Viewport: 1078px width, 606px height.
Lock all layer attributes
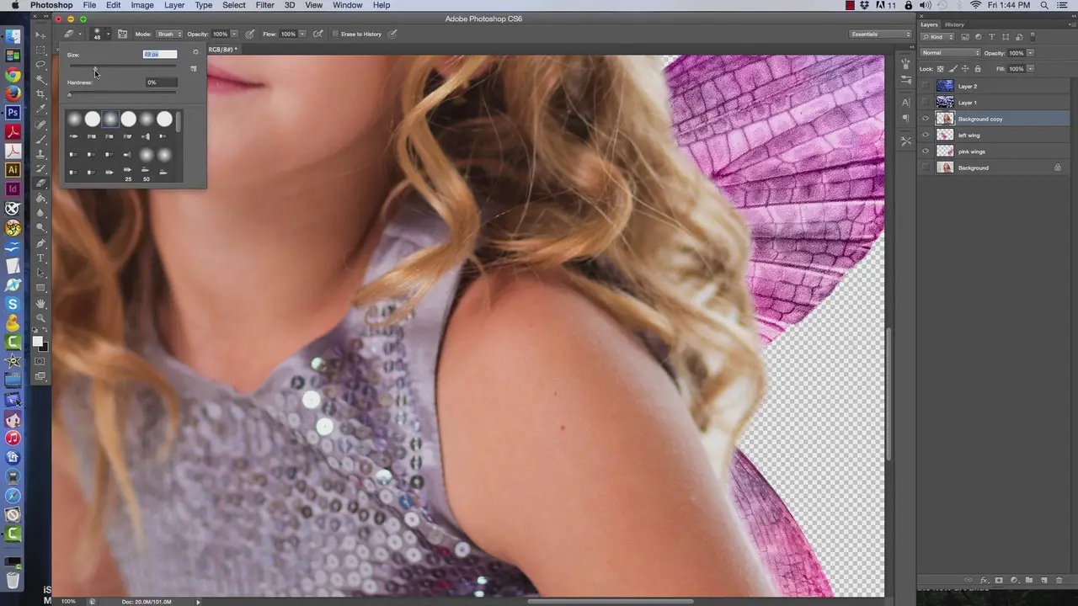coord(977,69)
